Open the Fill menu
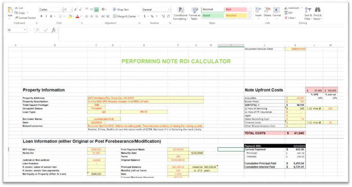 tap(289, 13)
